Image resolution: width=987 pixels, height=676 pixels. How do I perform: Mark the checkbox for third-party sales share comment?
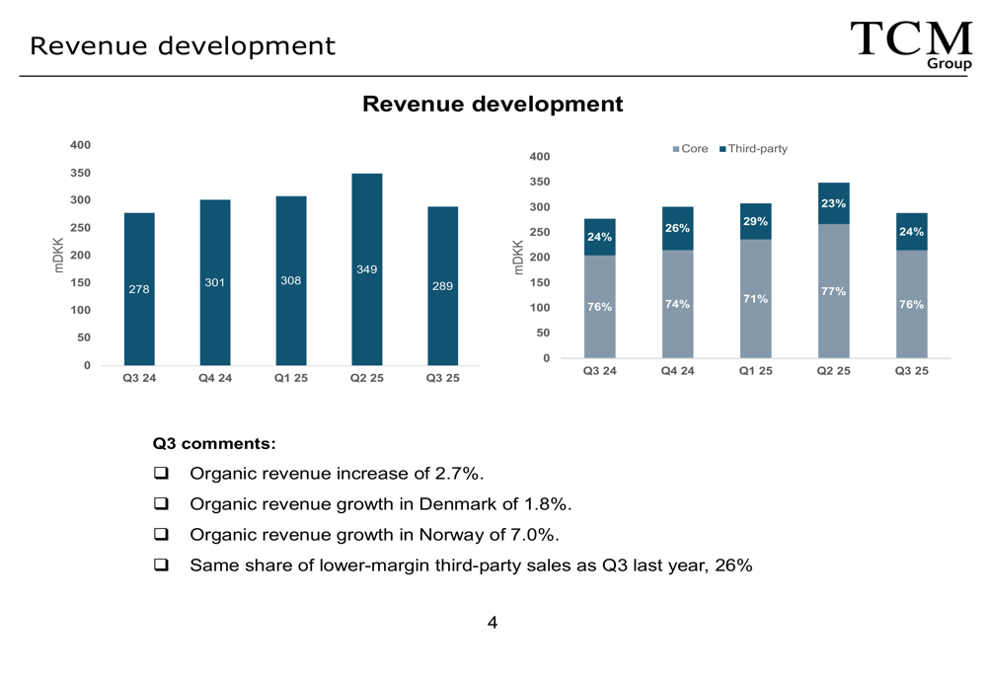click(x=161, y=565)
